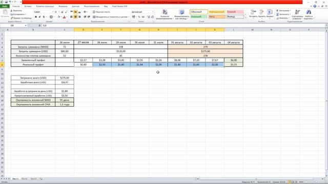Click the Copy (Копировать) button
Image resolution: width=328 pixels, height=184 pixels.
pyautogui.click(x=18, y=14)
